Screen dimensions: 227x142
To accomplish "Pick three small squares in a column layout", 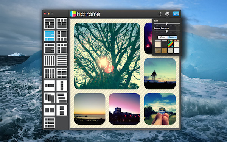I will click(62, 86).
